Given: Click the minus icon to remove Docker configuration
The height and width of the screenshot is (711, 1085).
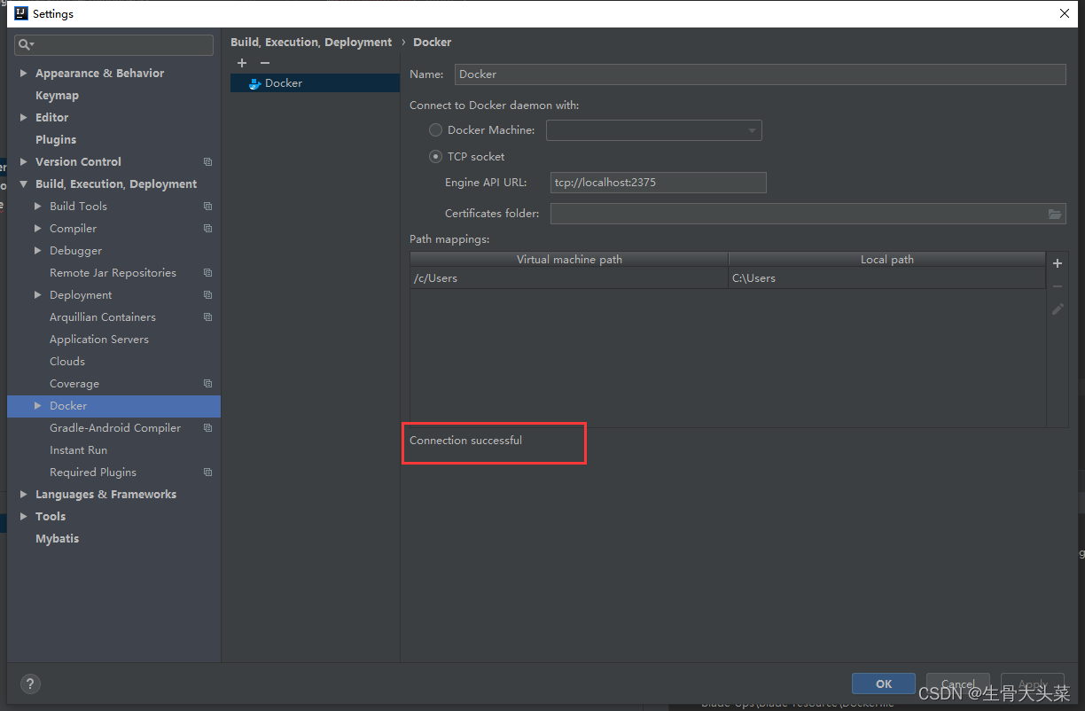Looking at the screenshot, I should (264, 63).
